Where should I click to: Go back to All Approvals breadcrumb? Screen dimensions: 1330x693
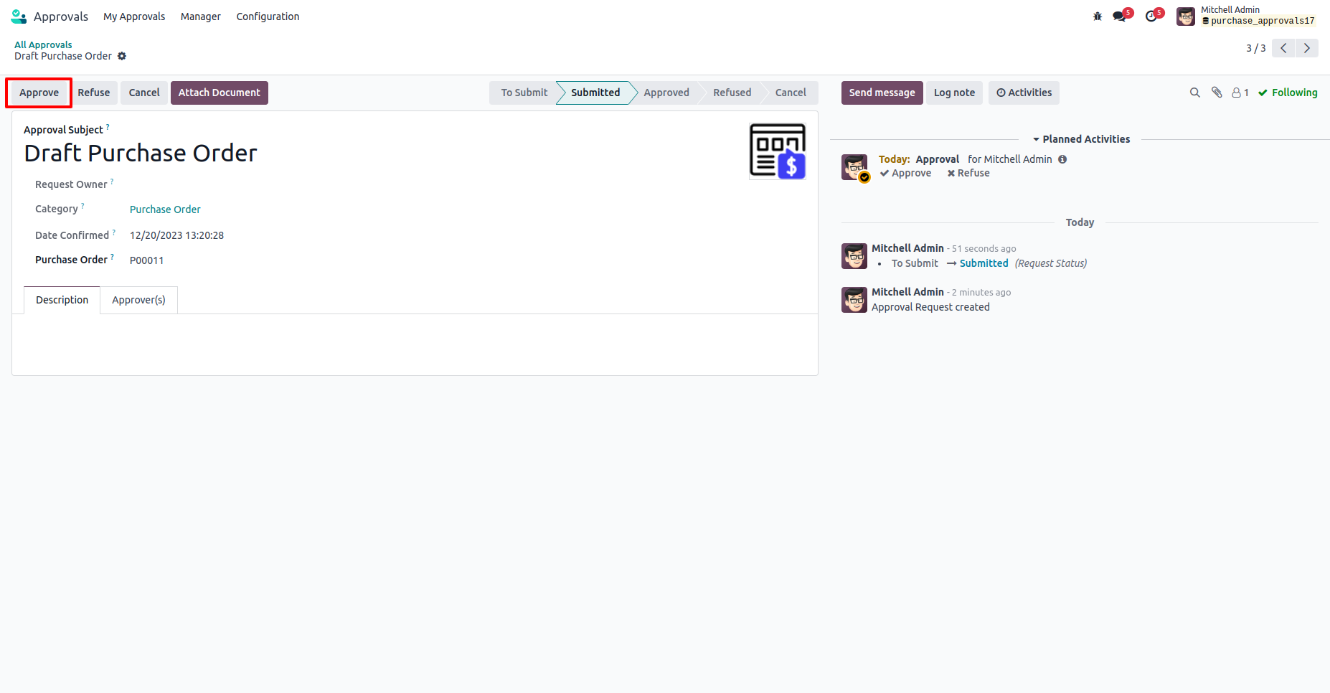(43, 44)
